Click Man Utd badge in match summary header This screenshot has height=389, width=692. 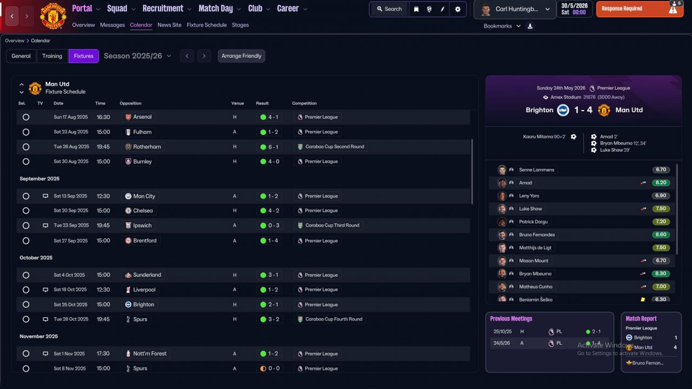[x=604, y=110]
